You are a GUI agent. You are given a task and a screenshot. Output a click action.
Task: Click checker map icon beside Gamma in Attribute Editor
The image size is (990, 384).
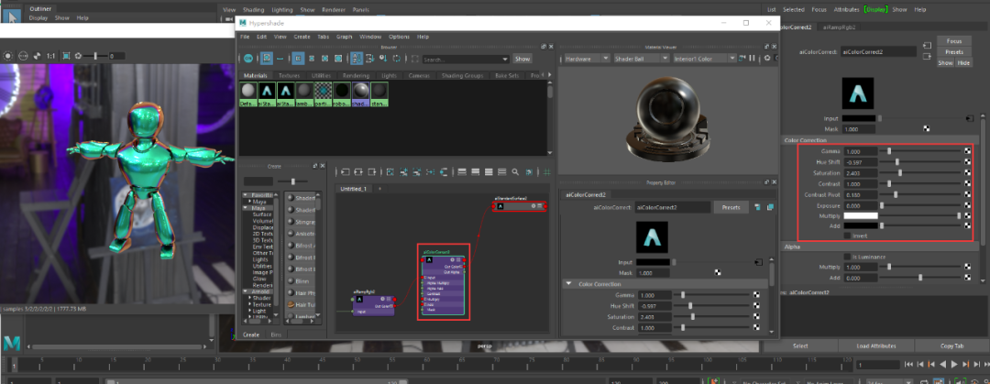[967, 151]
